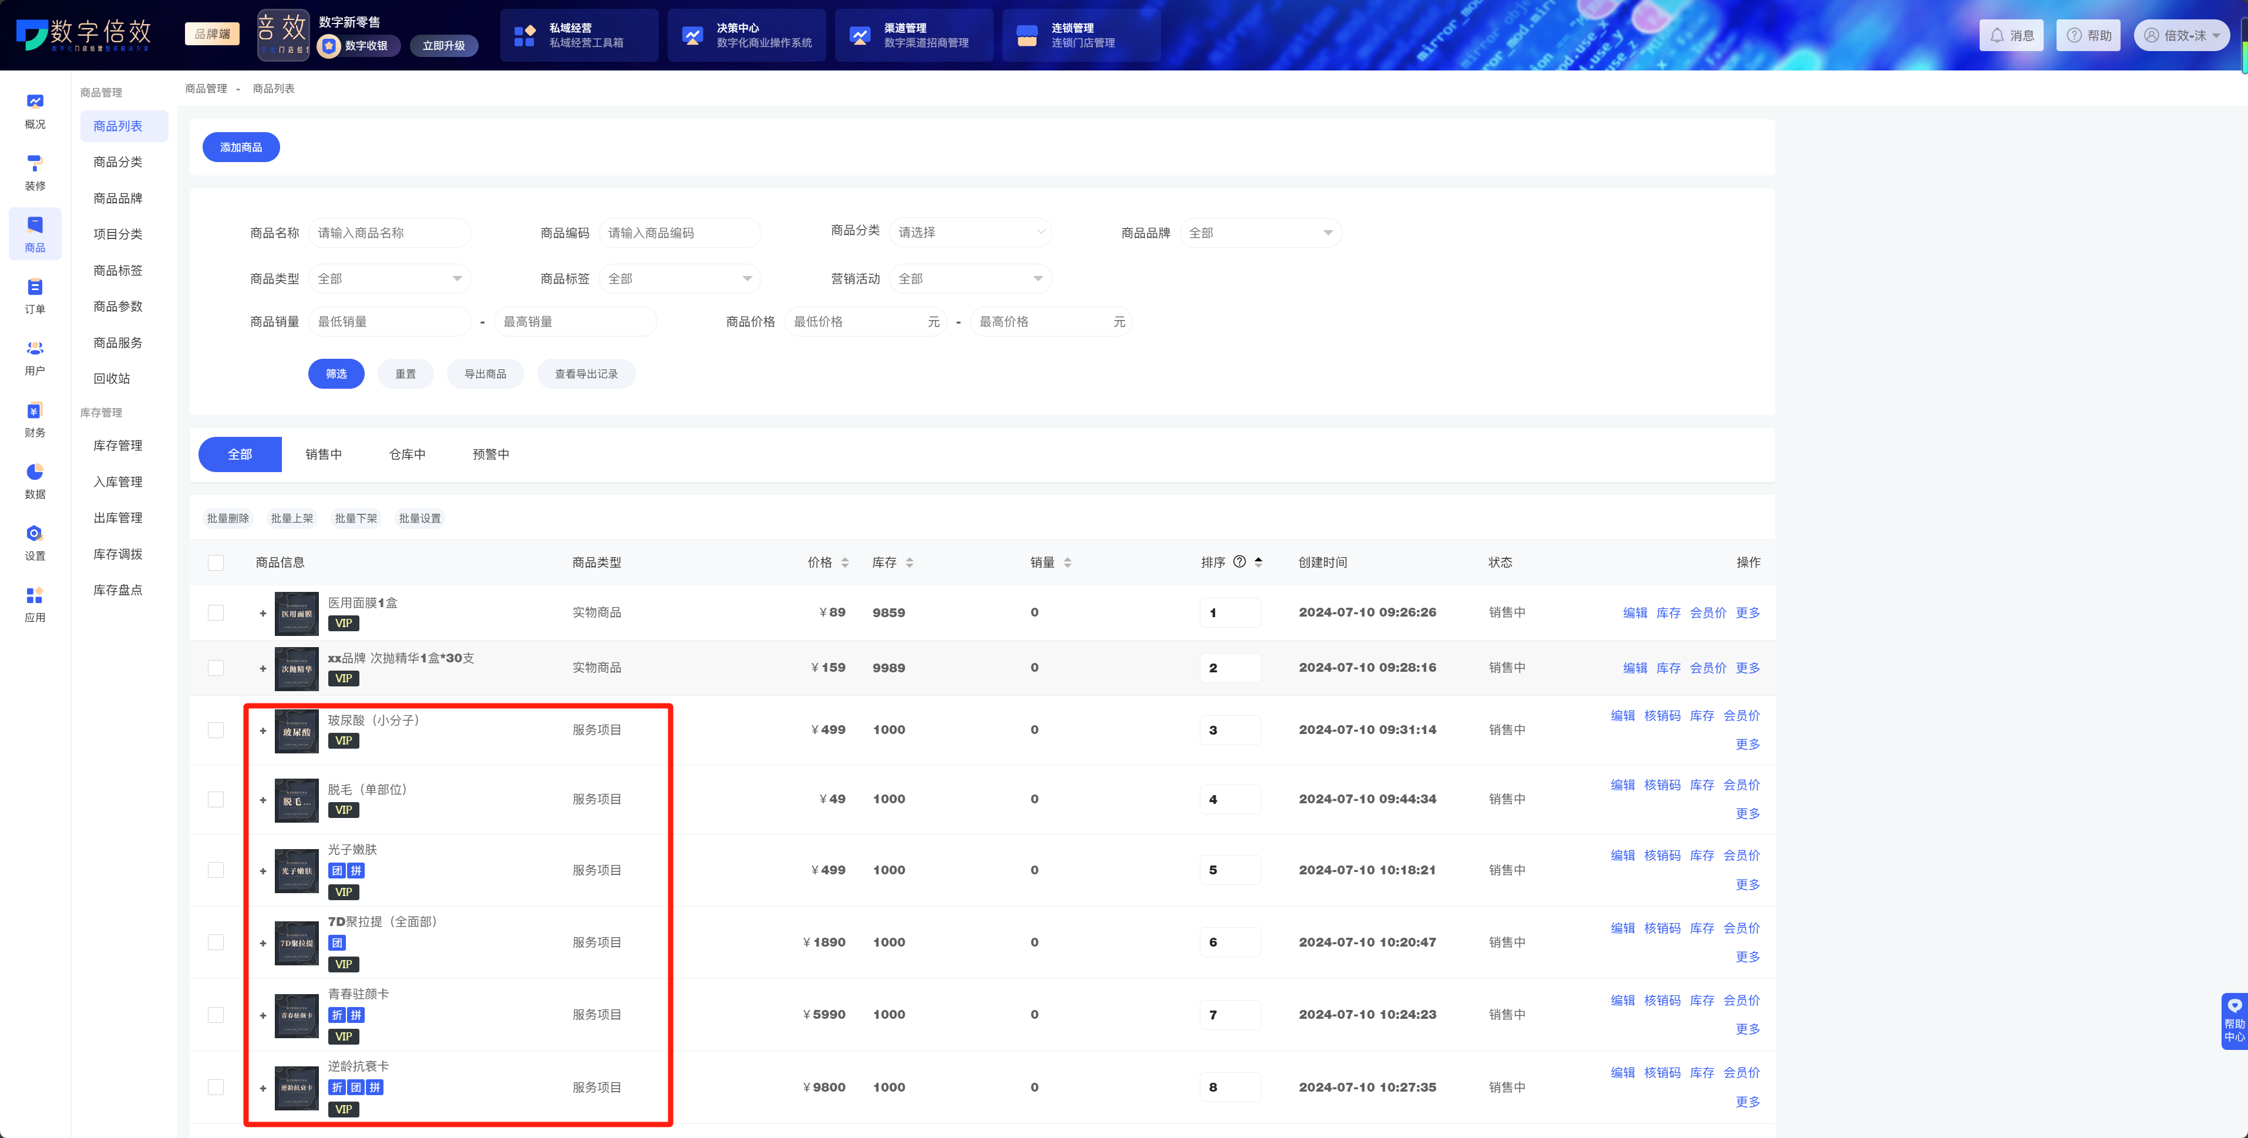
Task: Open the 连锁管理 store icon
Action: click(x=1027, y=36)
